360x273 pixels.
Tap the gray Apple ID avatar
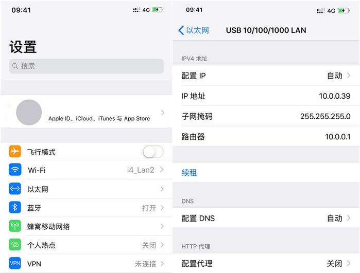[29, 112]
